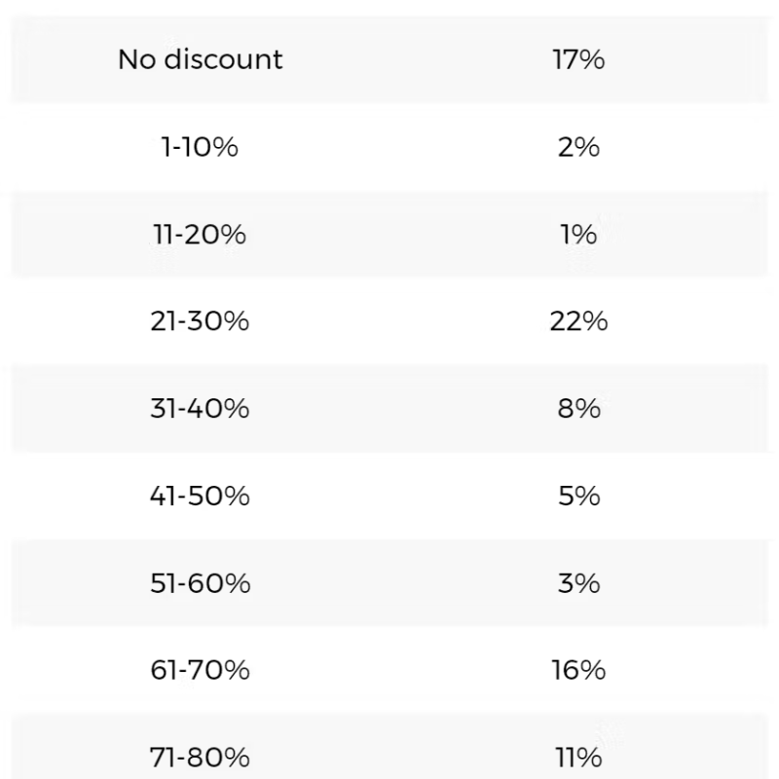Select the 11% value beside 71-80%
Image resolution: width=779 pixels, height=779 pixels.
578,757
